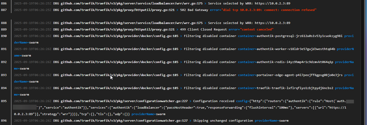Image resolution: width=367 pixels, height=125 pixels.
Task: Click the authentik-redis container name
Action: (295, 62)
